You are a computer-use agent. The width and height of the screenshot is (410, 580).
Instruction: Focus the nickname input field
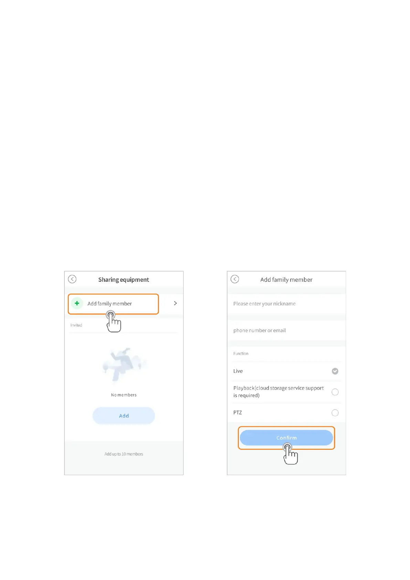coord(286,304)
